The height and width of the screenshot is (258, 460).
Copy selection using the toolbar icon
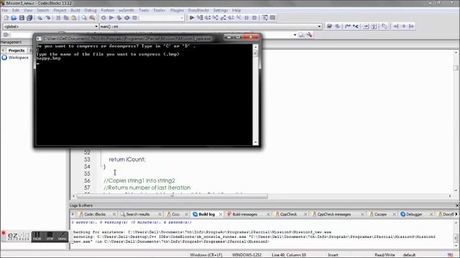[66, 18]
